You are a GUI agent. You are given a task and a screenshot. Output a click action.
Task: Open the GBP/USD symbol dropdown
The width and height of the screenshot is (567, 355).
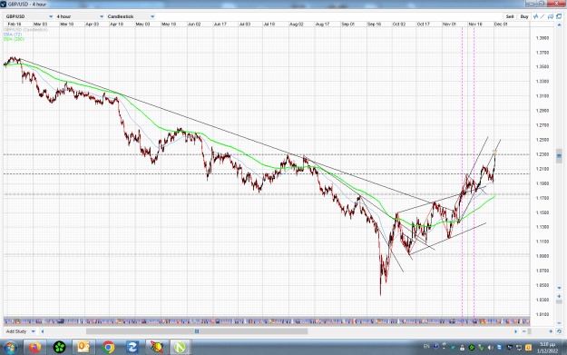29,16
